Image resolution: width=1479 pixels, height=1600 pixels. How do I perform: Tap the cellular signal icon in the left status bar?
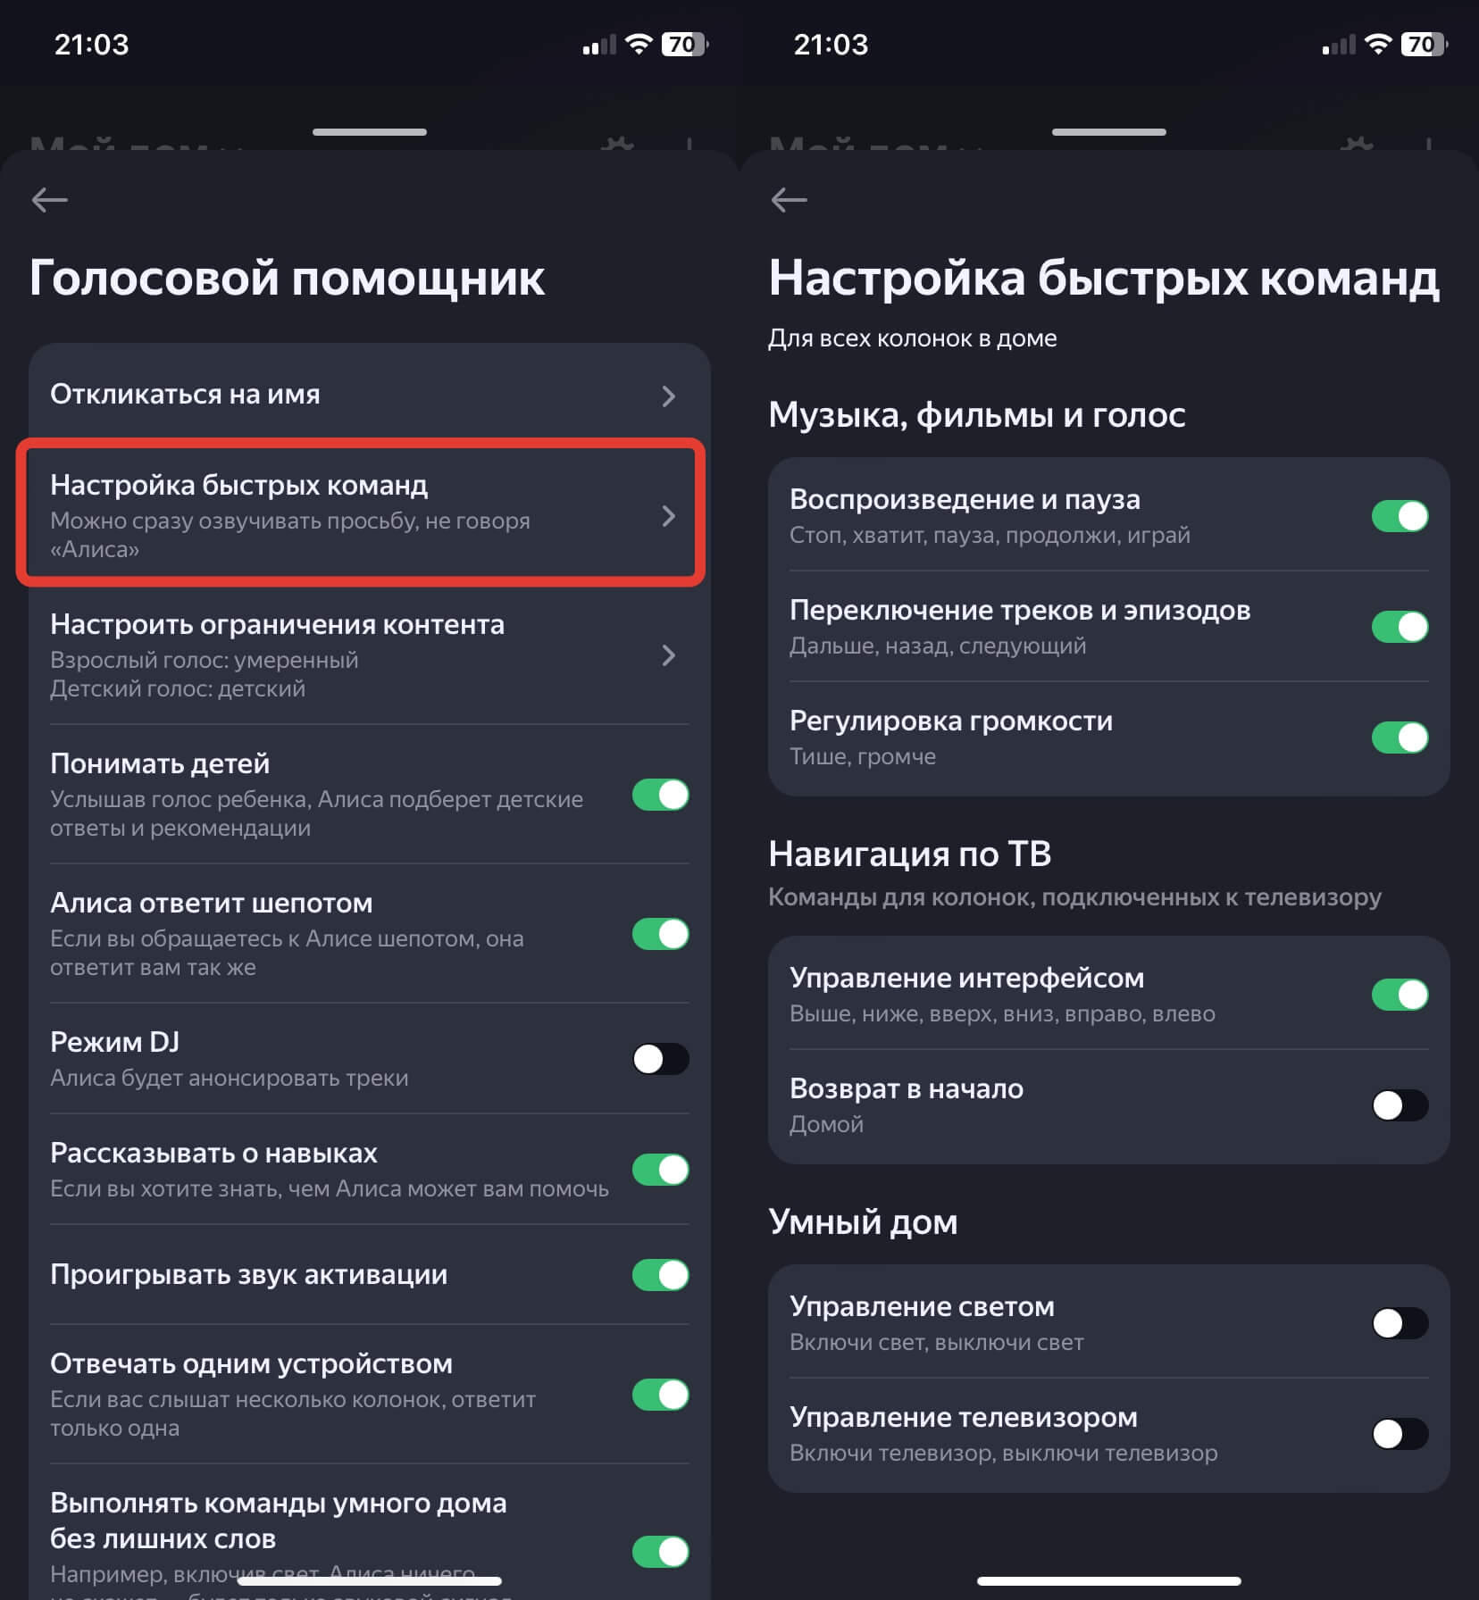click(x=598, y=45)
